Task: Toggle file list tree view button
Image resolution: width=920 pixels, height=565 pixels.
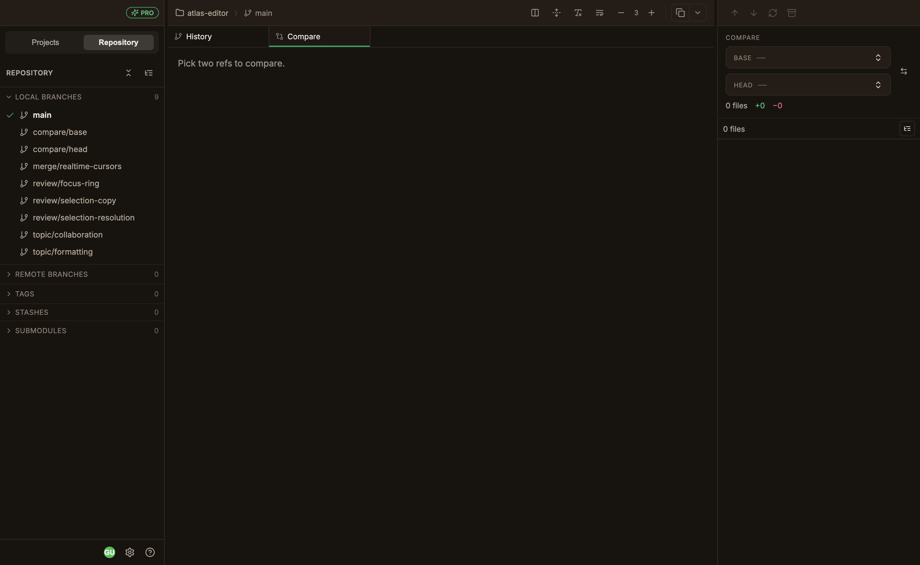Action: tap(907, 129)
